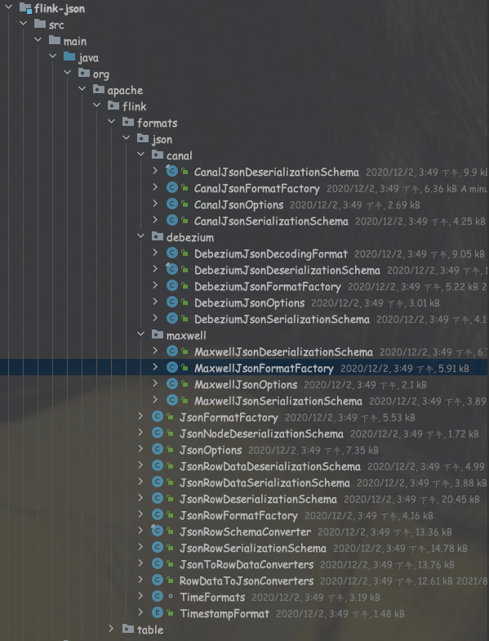Select MaxwellJsonDeserializationSchema file

[283, 352]
